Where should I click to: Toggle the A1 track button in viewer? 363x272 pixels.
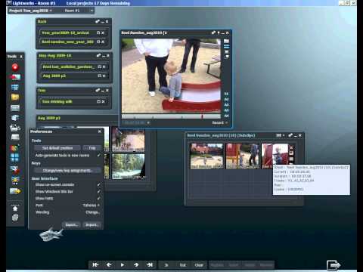coord(226,100)
